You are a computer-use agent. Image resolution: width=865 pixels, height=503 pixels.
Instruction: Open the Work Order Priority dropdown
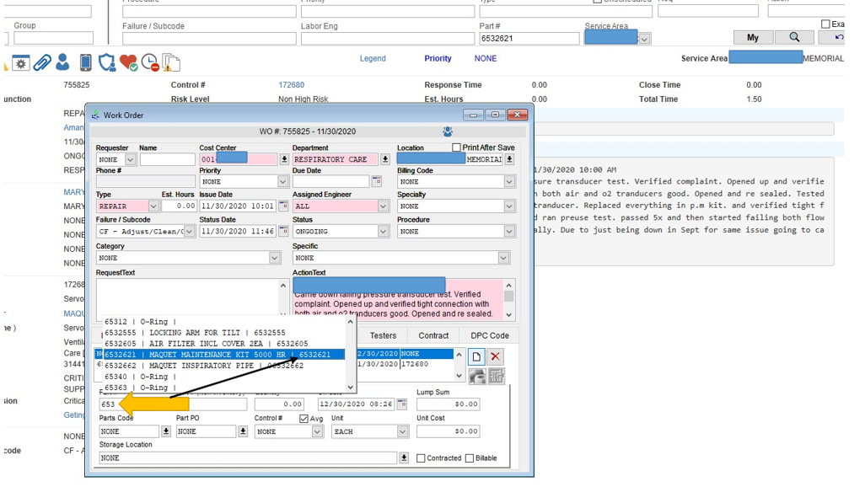[x=283, y=181]
